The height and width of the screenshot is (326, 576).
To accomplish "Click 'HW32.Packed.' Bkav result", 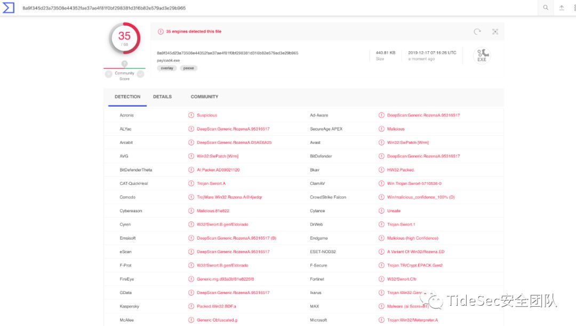I will pyautogui.click(x=401, y=170).
